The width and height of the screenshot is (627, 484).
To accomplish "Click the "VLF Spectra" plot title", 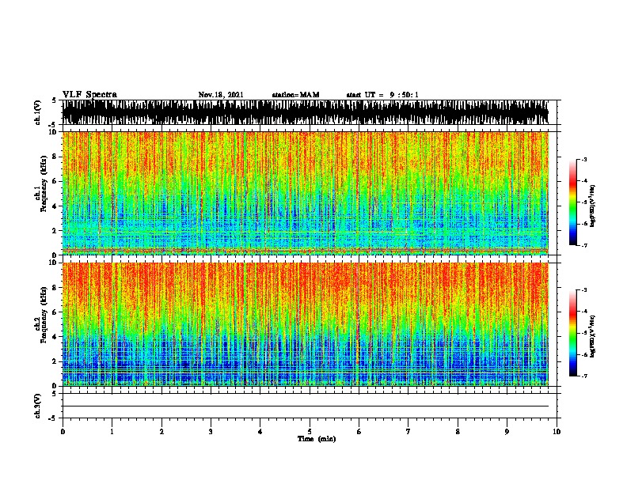I will point(89,95).
